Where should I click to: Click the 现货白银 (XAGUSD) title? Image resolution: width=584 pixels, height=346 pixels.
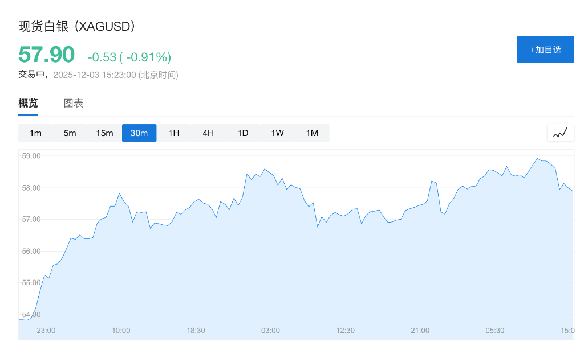click(77, 27)
